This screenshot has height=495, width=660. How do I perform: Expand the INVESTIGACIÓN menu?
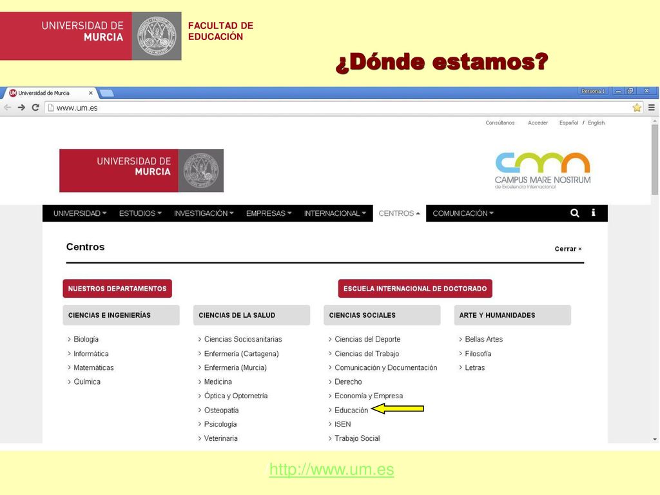pos(204,213)
